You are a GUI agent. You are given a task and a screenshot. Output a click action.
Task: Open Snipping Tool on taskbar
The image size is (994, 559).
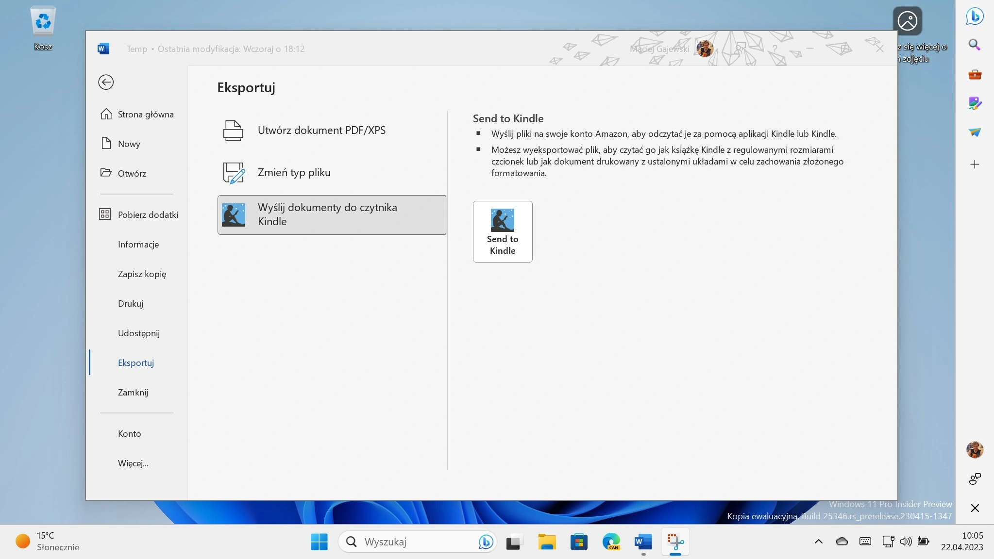click(675, 542)
